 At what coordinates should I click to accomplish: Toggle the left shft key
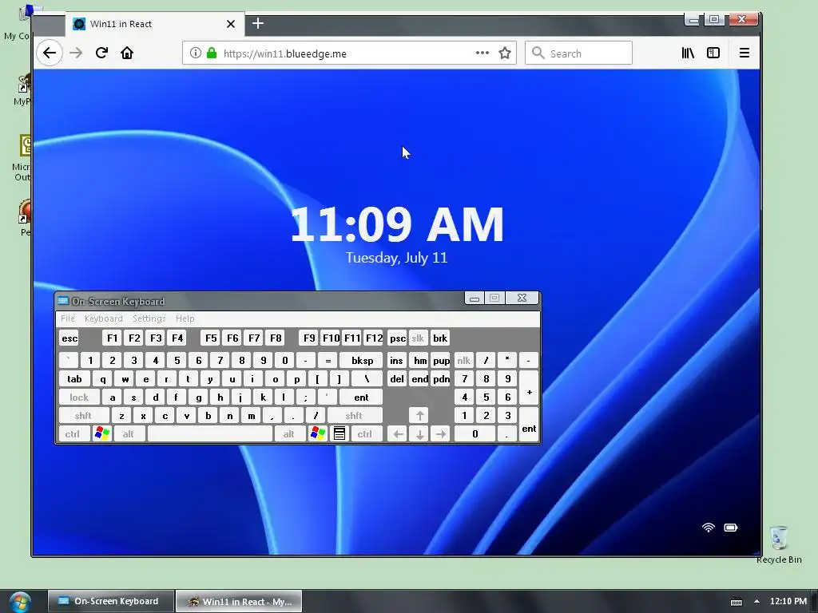click(83, 416)
